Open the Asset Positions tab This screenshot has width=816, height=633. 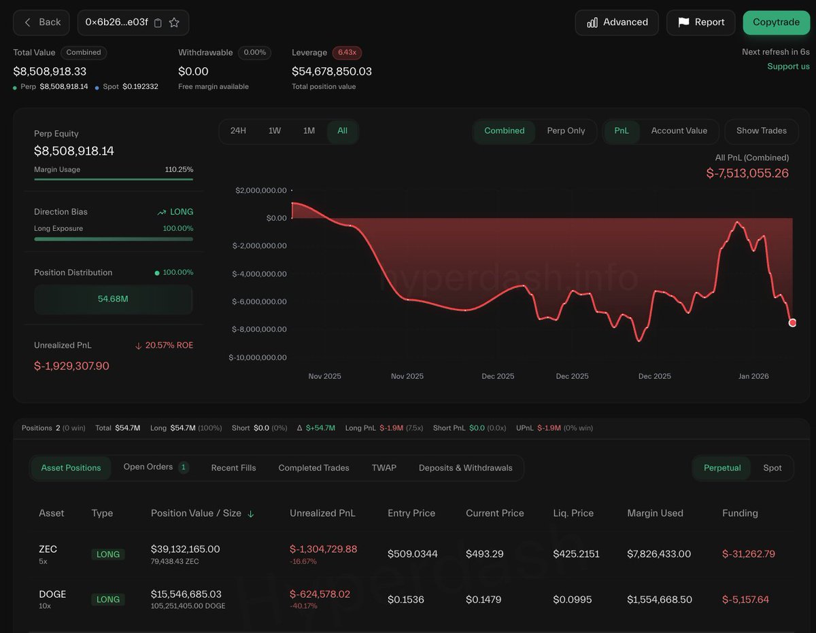(71, 468)
